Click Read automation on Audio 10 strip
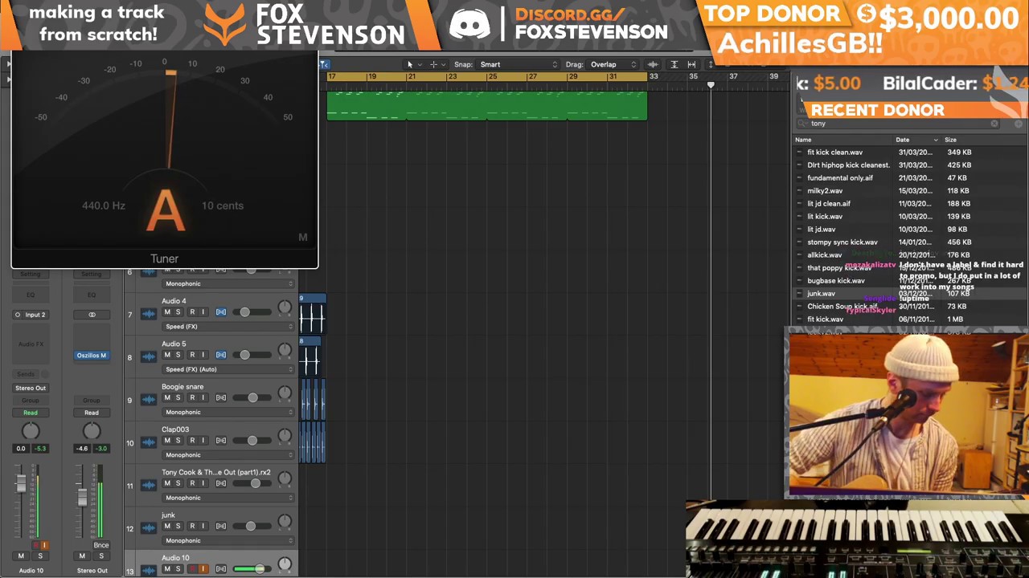The width and height of the screenshot is (1029, 578). click(31, 413)
